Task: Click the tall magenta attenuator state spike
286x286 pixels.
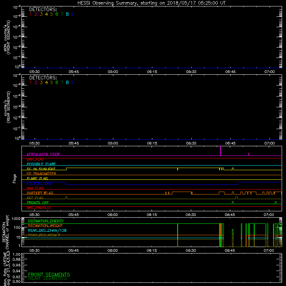Action: pos(221,151)
